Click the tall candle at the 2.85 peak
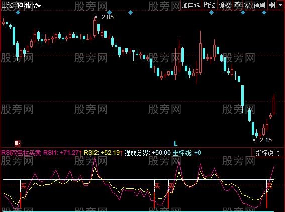Image resolution: width=285 pixels, height=212 pixels. pos(94,27)
